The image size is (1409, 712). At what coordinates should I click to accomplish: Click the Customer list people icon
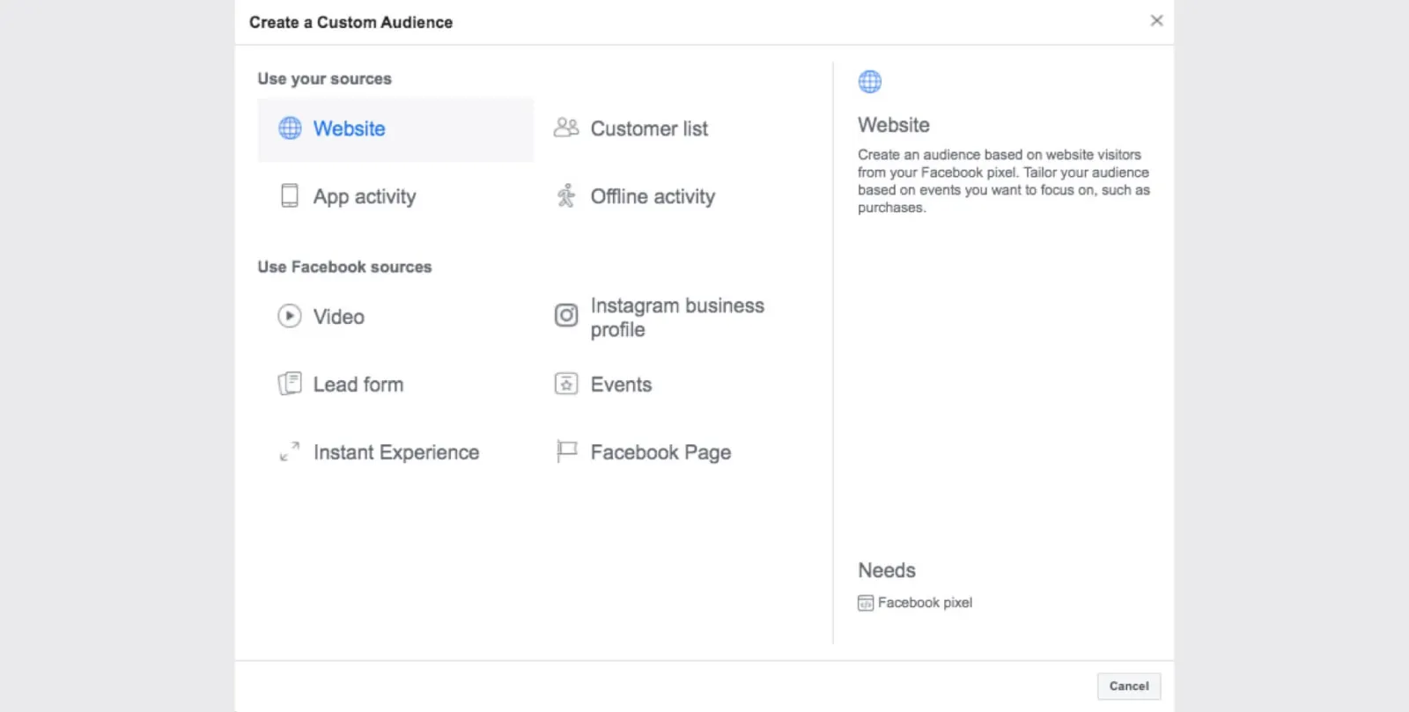point(566,128)
